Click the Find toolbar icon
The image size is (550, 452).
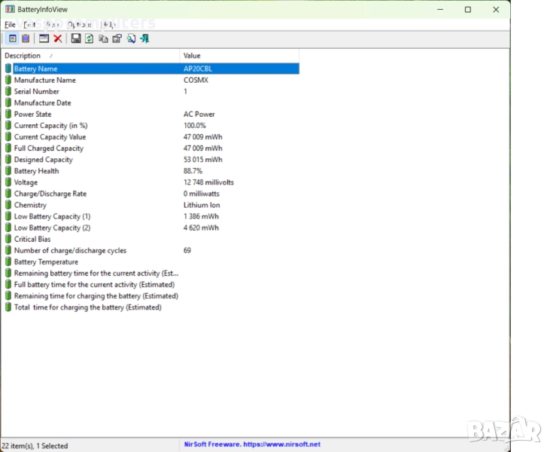click(131, 38)
